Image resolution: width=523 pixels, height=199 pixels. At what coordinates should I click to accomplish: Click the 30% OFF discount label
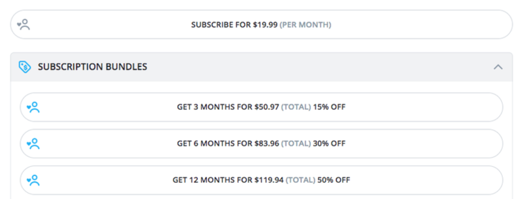click(x=329, y=144)
